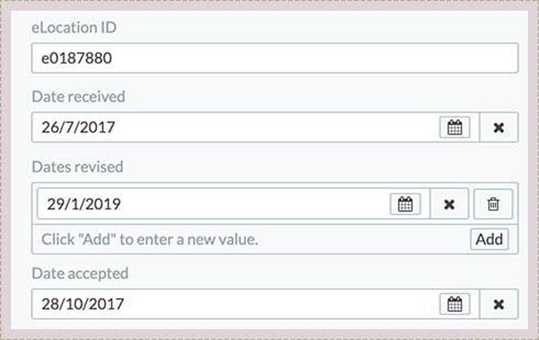The width and height of the screenshot is (539, 340).
Task: Delete the revised date entry via trash icon
Action: click(493, 204)
